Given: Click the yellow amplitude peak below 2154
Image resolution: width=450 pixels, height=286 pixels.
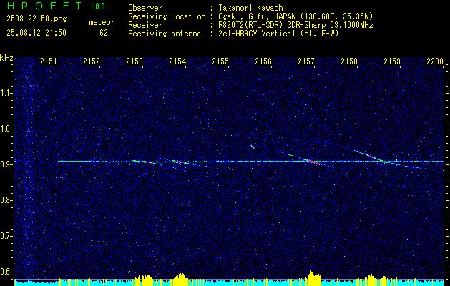Looking at the screenshot, I should [180, 279].
